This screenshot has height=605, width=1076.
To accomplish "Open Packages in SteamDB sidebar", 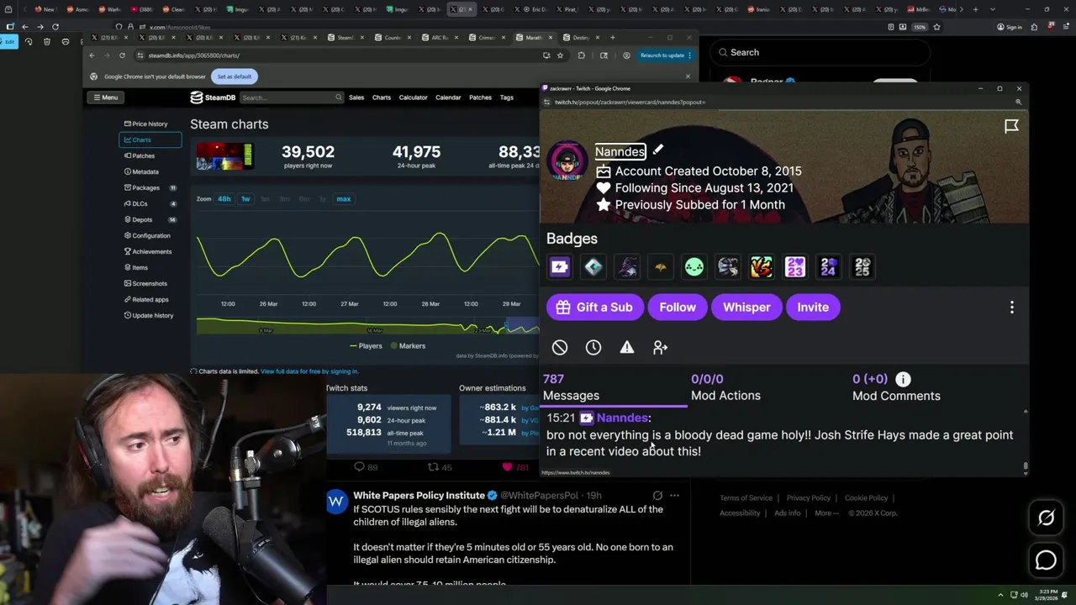I will tap(149, 187).
